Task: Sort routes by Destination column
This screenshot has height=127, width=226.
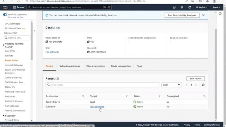Action: (x=83, y=96)
